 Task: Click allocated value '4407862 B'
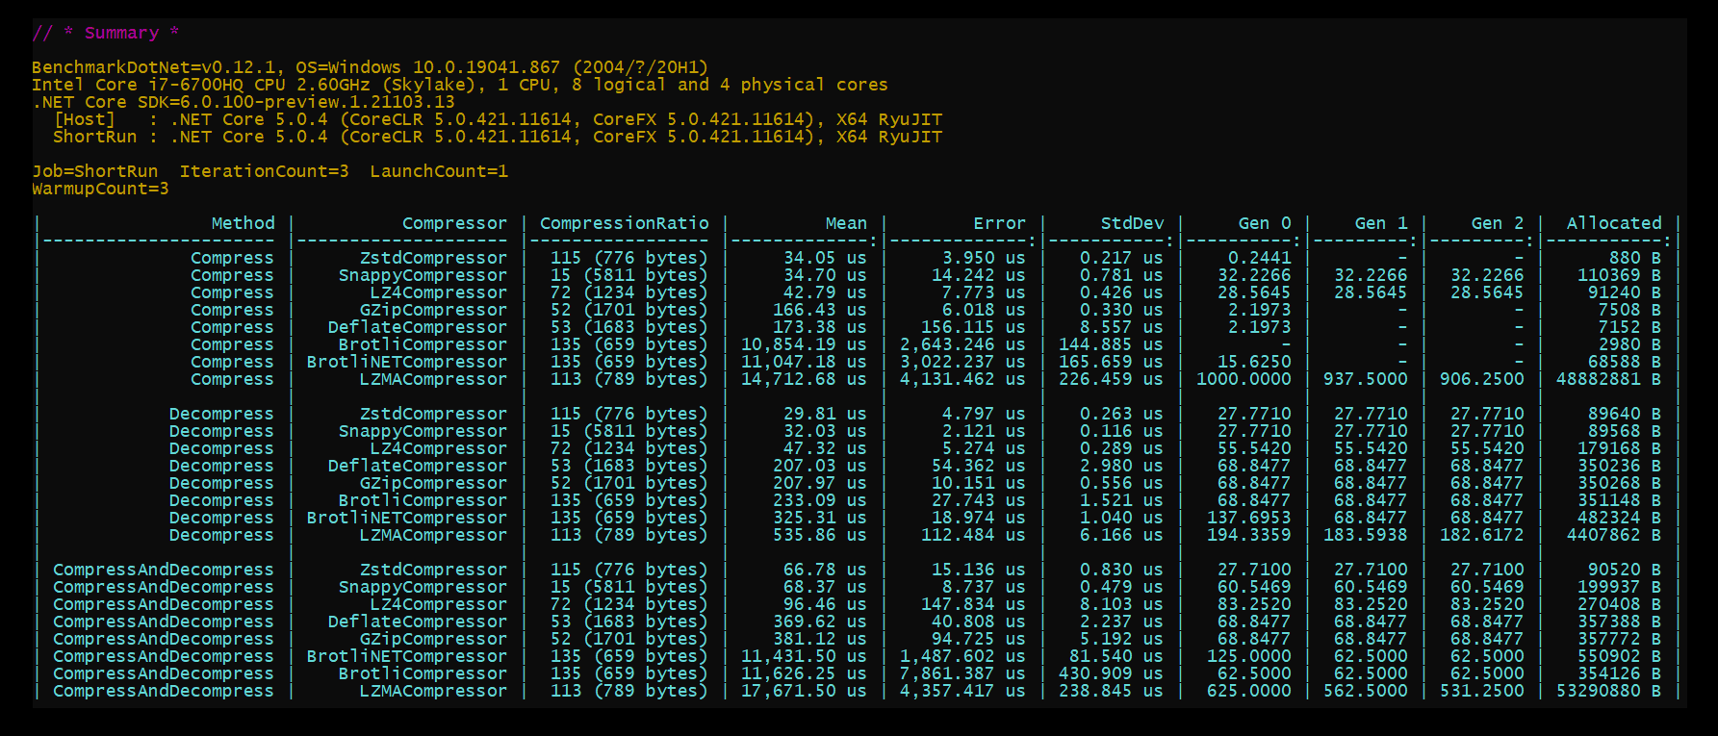click(x=1614, y=535)
